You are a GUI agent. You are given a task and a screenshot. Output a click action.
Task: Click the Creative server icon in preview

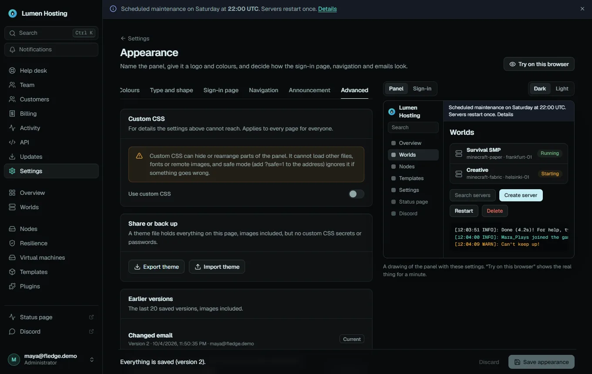pos(458,174)
